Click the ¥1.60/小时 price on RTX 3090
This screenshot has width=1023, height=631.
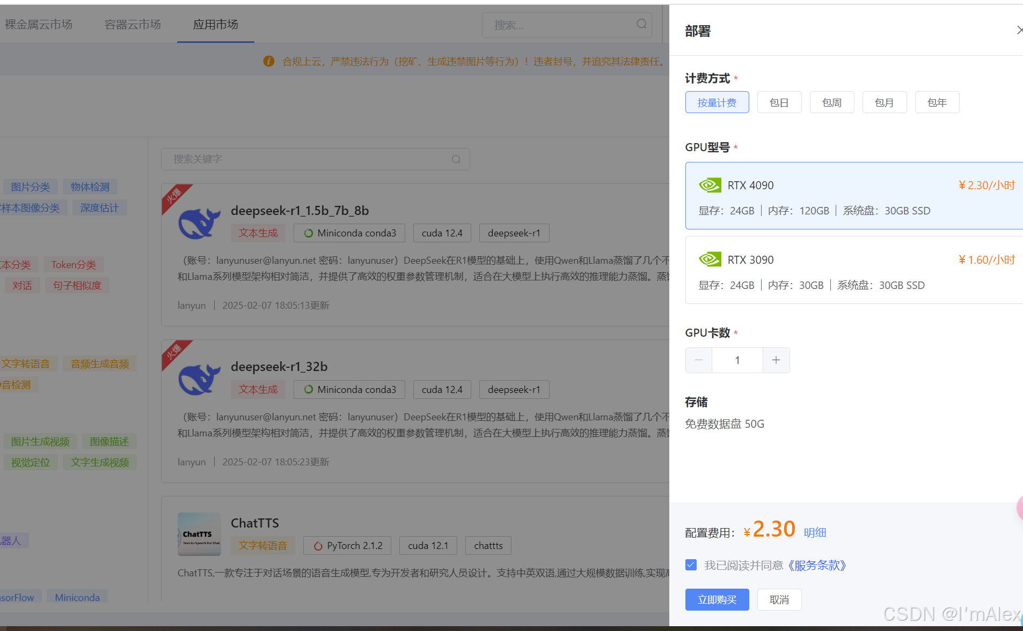point(987,259)
